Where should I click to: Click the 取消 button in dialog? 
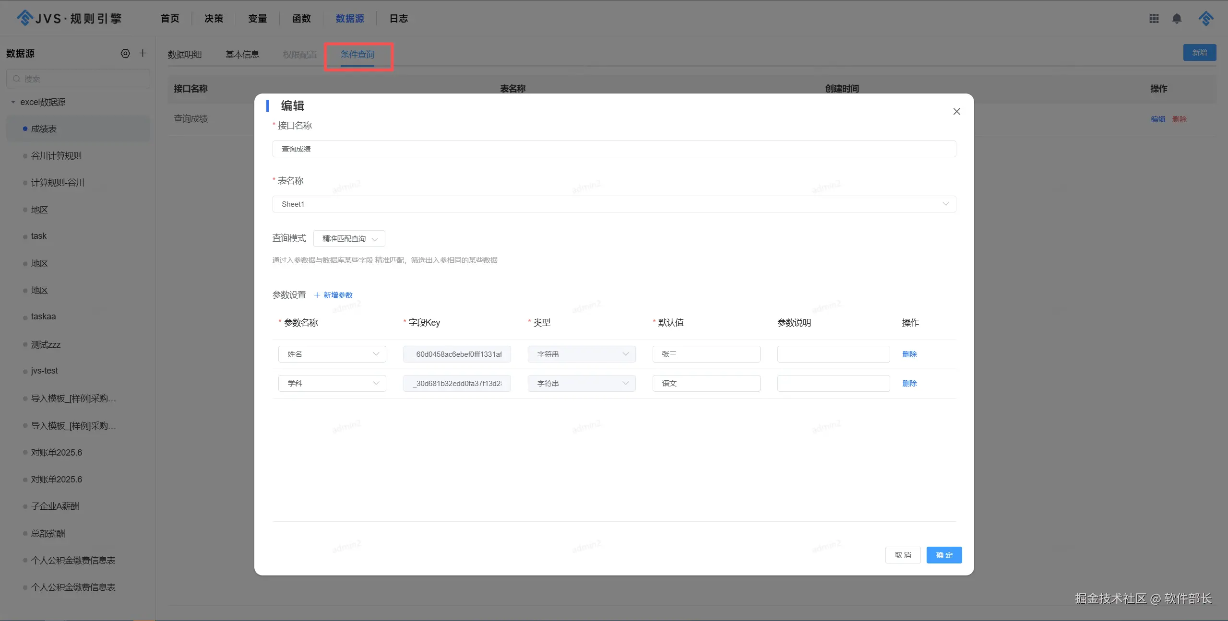[x=903, y=555]
